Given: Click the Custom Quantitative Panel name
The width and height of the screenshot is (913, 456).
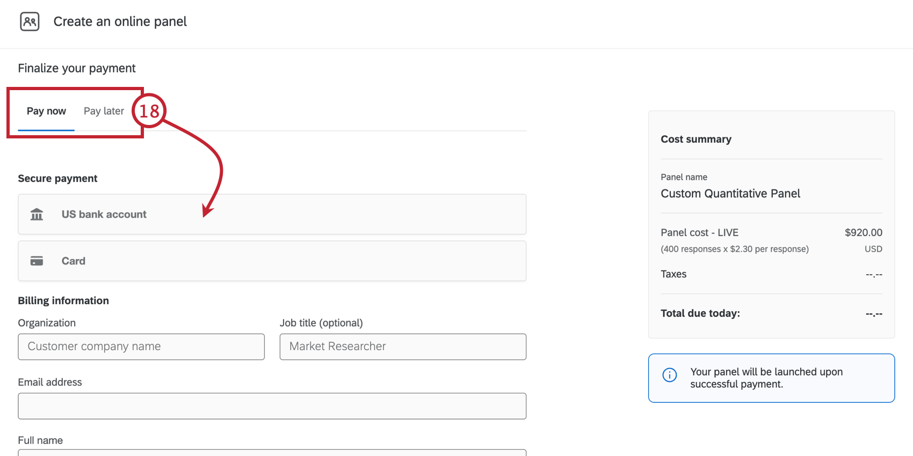Looking at the screenshot, I should click(x=730, y=194).
